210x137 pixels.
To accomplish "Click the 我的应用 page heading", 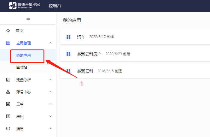I will click(x=72, y=20).
